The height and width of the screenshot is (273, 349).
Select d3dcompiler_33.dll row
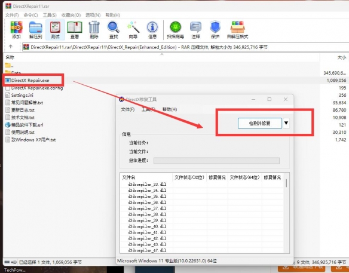[x=147, y=184]
